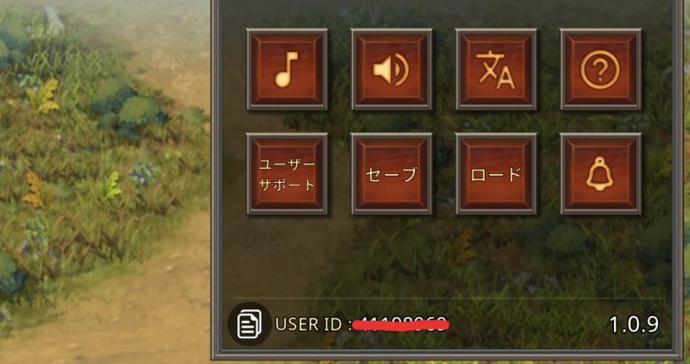The width and height of the screenshot is (690, 364).
Task: Open the language translation selector
Action: click(496, 70)
